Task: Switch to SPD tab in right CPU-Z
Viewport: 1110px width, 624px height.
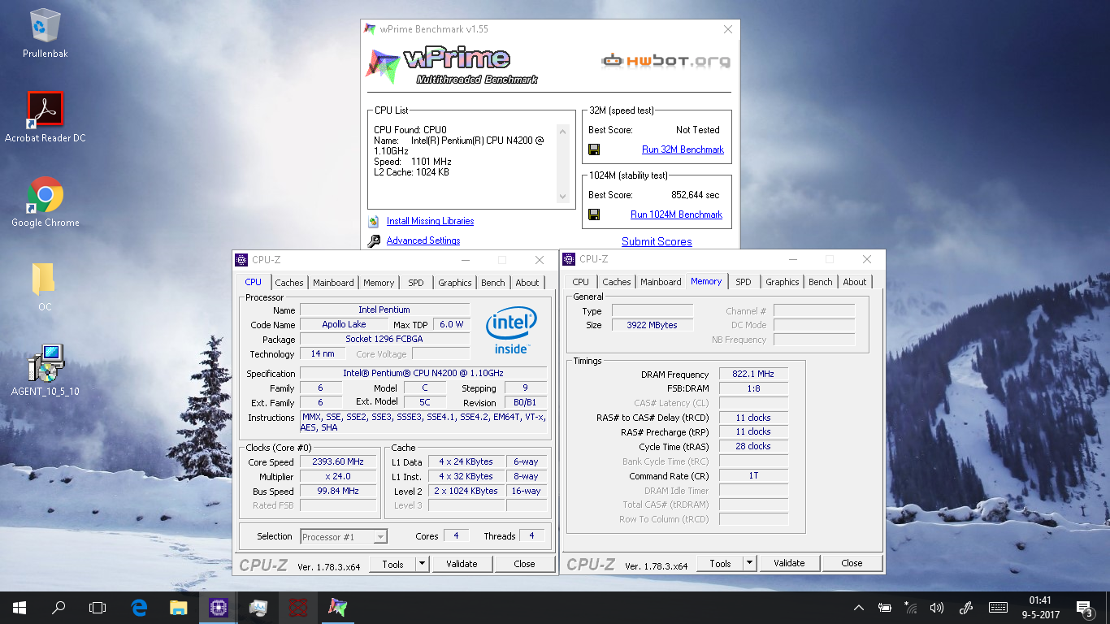Action: pos(744,282)
